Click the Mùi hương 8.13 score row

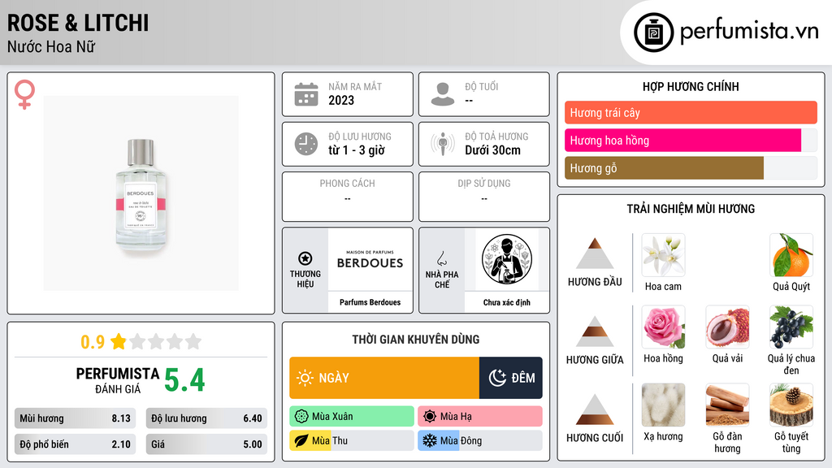point(75,418)
